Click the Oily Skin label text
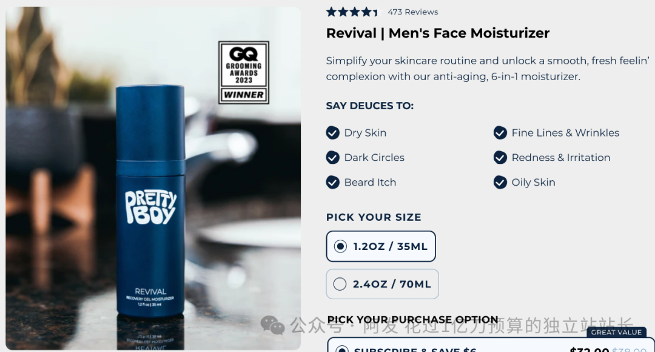Viewport: 655px width, 352px height. 534,183
